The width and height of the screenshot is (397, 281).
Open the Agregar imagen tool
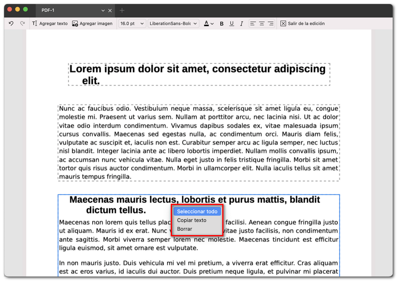pyautogui.click(x=92, y=23)
